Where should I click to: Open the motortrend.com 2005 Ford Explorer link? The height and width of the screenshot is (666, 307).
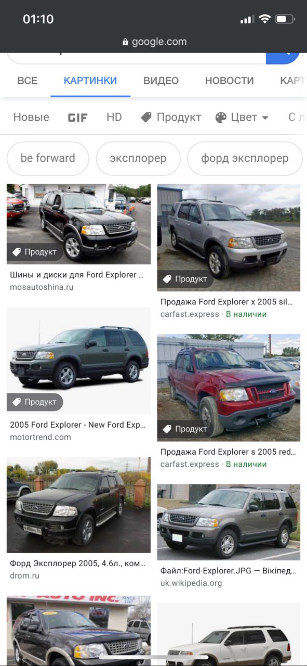click(77, 425)
